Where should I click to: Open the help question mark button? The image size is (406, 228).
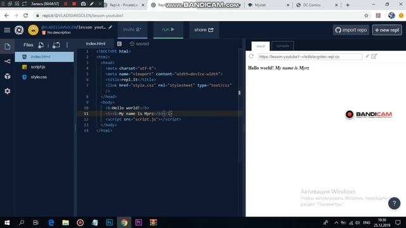pyautogui.click(x=394, y=203)
